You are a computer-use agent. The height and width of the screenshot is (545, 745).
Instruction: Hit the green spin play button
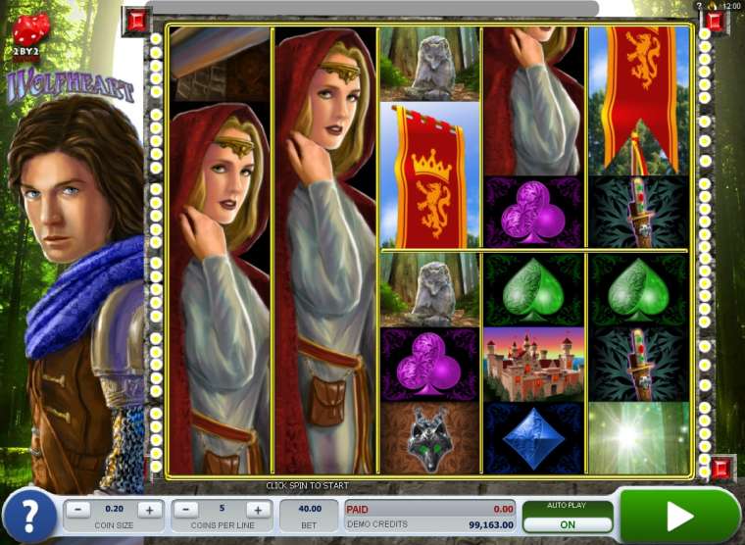point(680,516)
